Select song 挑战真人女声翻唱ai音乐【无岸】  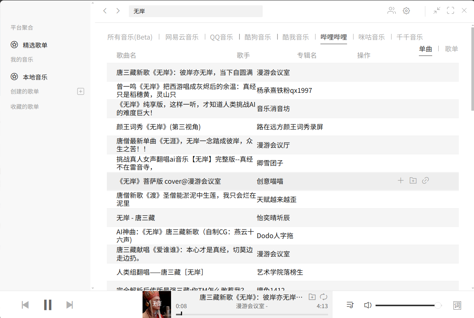tap(185, 163)
